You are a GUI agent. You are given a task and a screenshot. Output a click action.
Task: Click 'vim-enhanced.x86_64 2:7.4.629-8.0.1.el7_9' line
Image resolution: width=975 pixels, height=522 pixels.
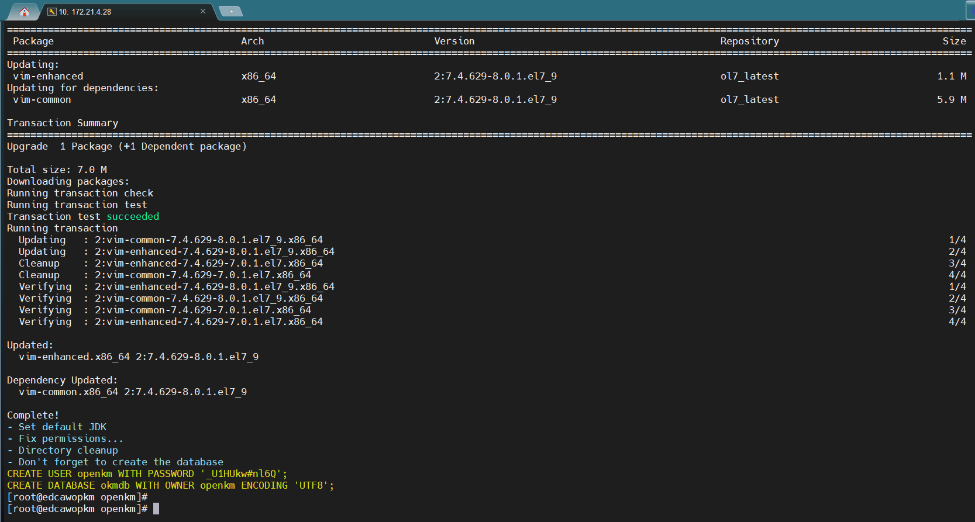[x=139, y=357]
